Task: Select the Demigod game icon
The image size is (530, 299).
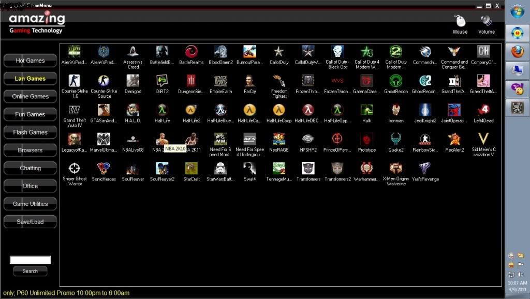Action: (x=133, y=81)
